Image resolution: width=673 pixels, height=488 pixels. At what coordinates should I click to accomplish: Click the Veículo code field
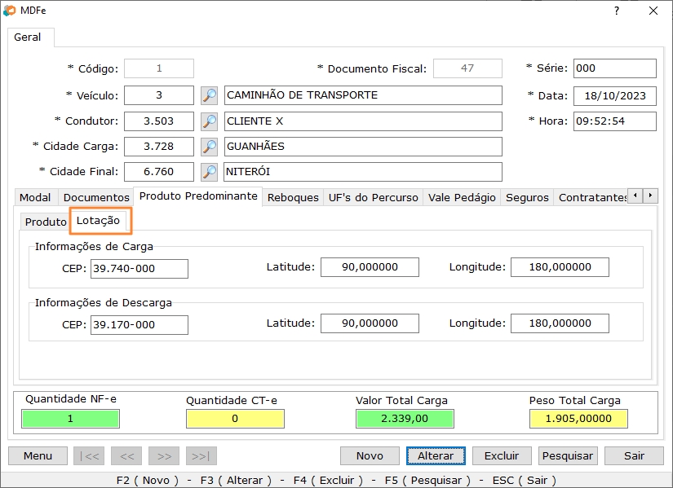pyautogui.click(x=159, y=95)
